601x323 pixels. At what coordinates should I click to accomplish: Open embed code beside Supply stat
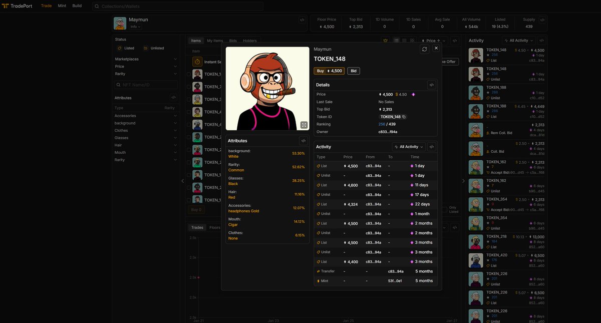pos(542,20)
